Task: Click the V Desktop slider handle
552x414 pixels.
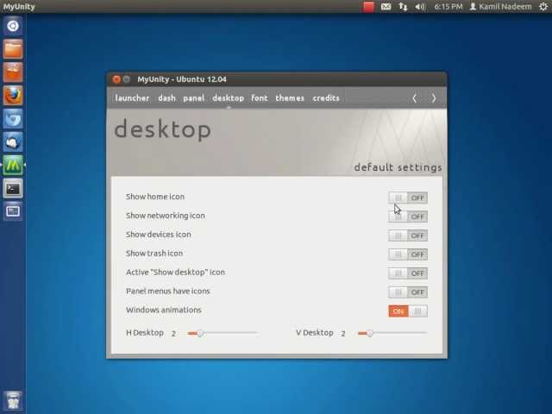Action: pos(370,333)
